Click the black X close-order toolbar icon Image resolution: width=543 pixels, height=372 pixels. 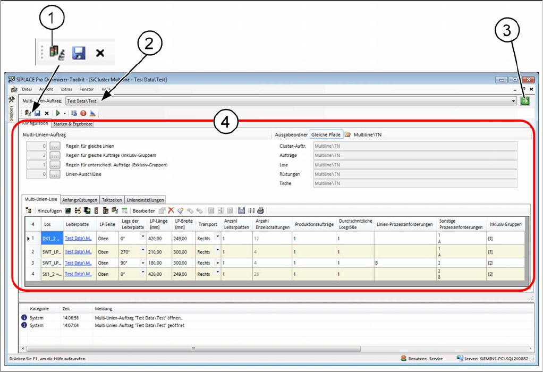click(x=47, y=113)
